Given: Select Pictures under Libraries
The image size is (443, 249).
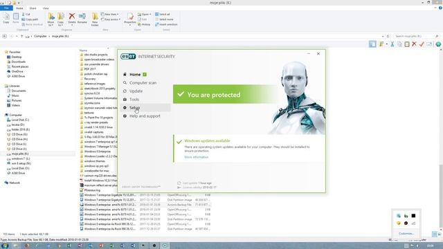Looking at the screenshot, I should [x=17, y=100].
